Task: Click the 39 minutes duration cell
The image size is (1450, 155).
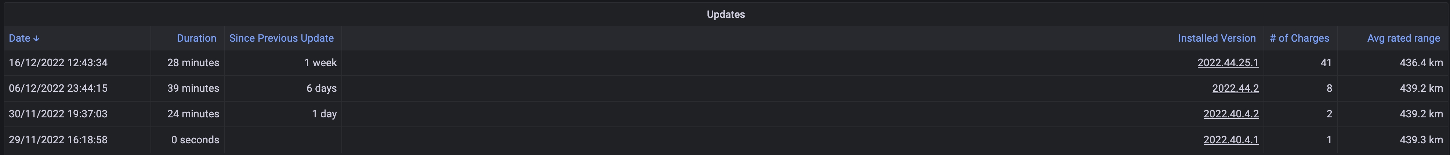Action: coord(192,88)
